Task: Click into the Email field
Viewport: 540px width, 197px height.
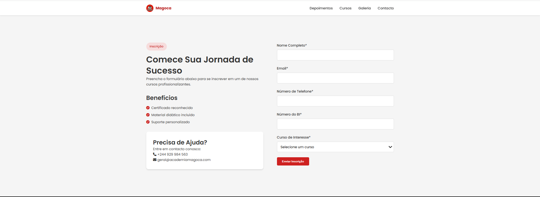Action: tap(335, 78)
